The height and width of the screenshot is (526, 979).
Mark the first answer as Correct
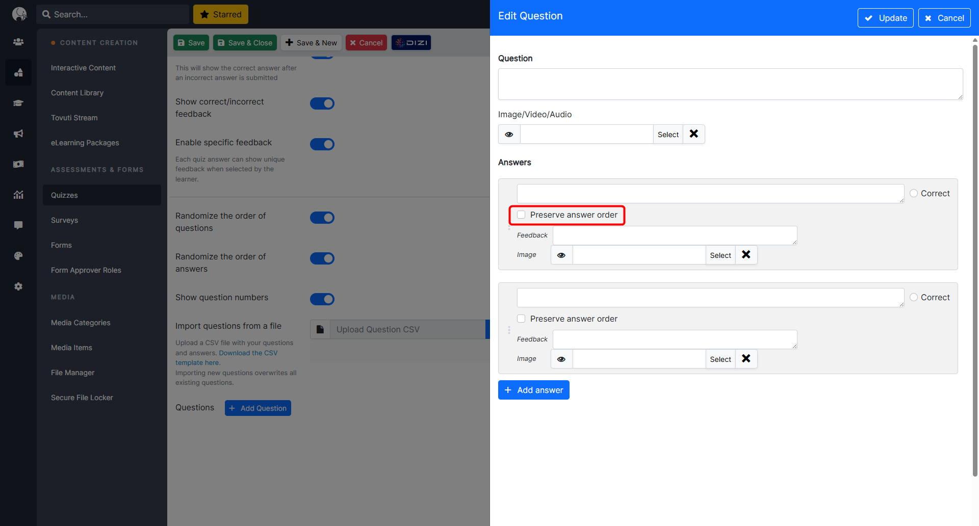pos(914,193)
